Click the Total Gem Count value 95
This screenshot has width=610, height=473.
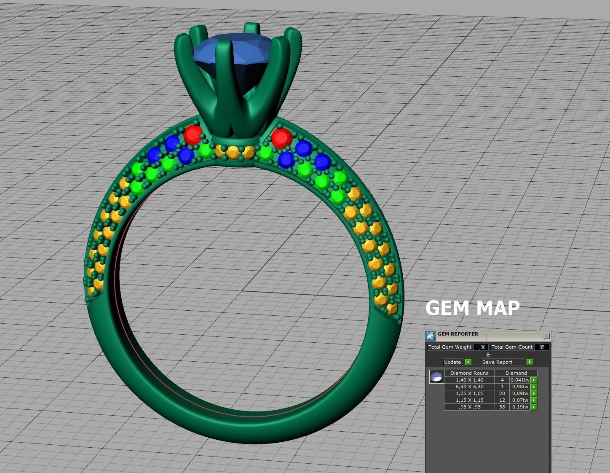pyautogui.click(x=541, y=347)
